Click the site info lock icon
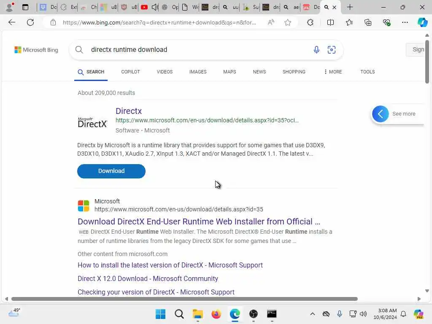Viewport: 432px width, 324px height. point(53,22)
